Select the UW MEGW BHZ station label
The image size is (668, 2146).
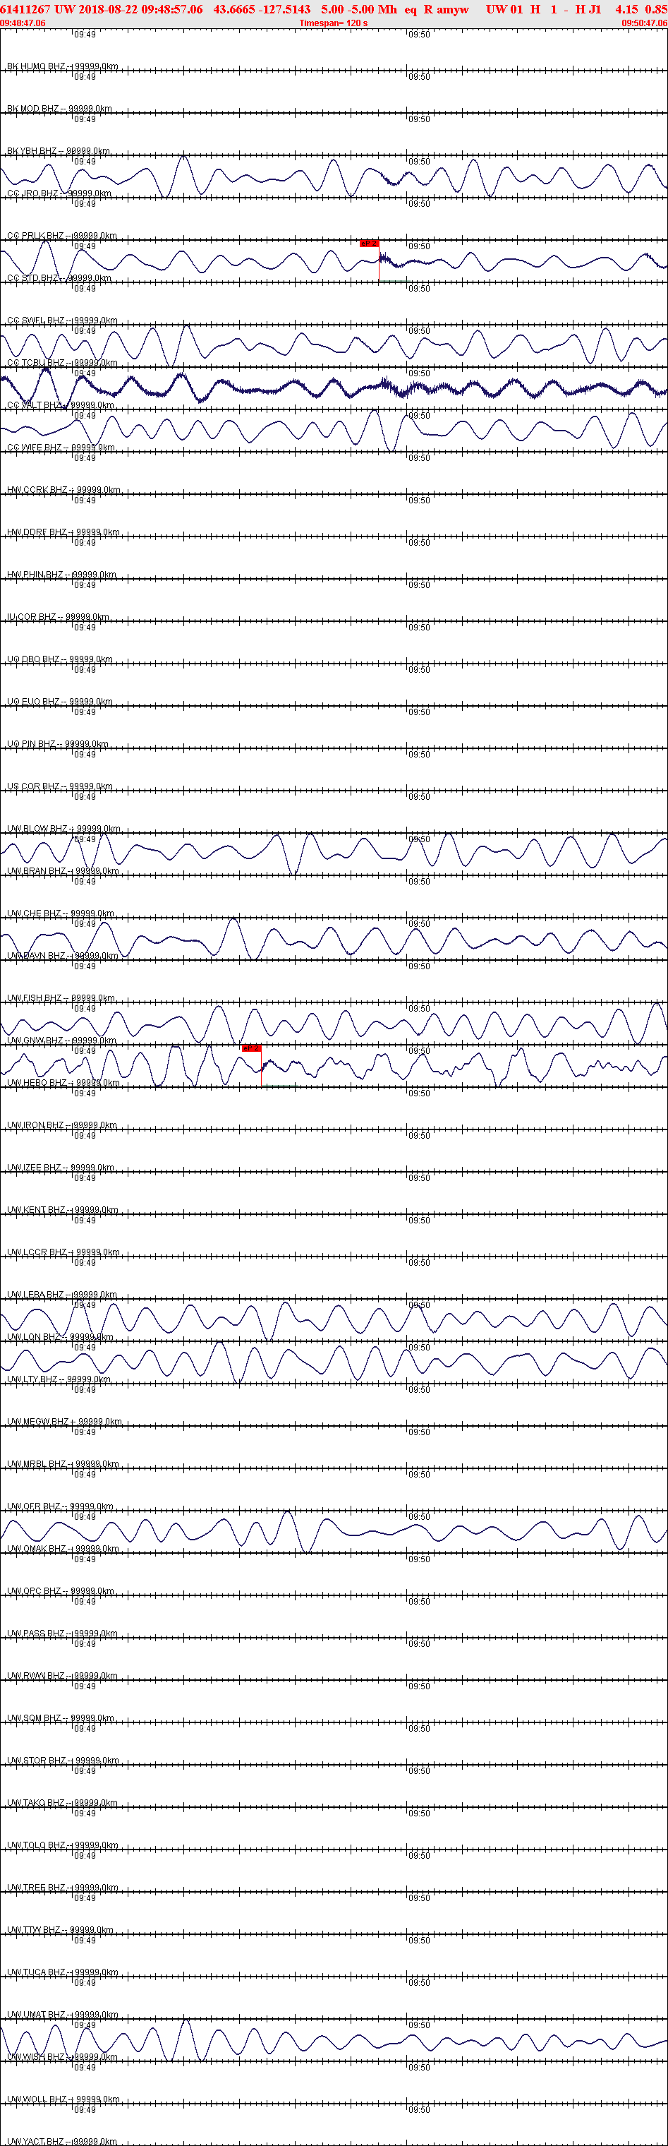point(64,1422)
